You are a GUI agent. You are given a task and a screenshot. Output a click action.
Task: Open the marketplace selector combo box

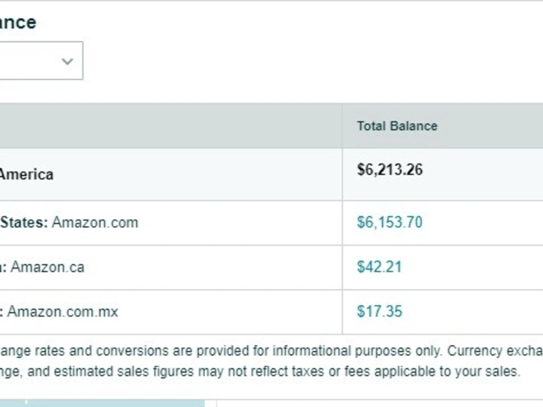[x=41, y=61]
